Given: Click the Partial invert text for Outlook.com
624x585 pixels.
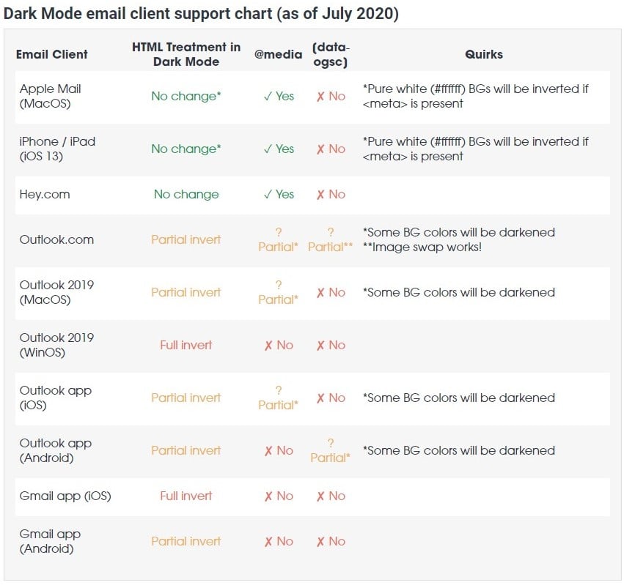Looking at the screenshot, I should 186,240.
